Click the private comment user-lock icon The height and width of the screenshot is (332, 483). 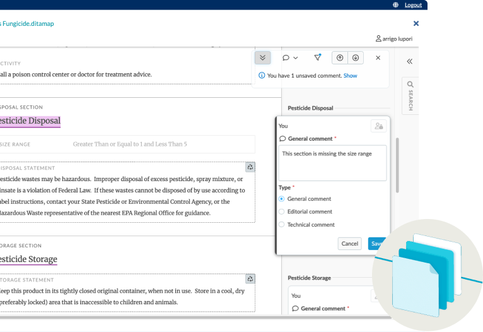pyautogui.click(x=378, y=126)
